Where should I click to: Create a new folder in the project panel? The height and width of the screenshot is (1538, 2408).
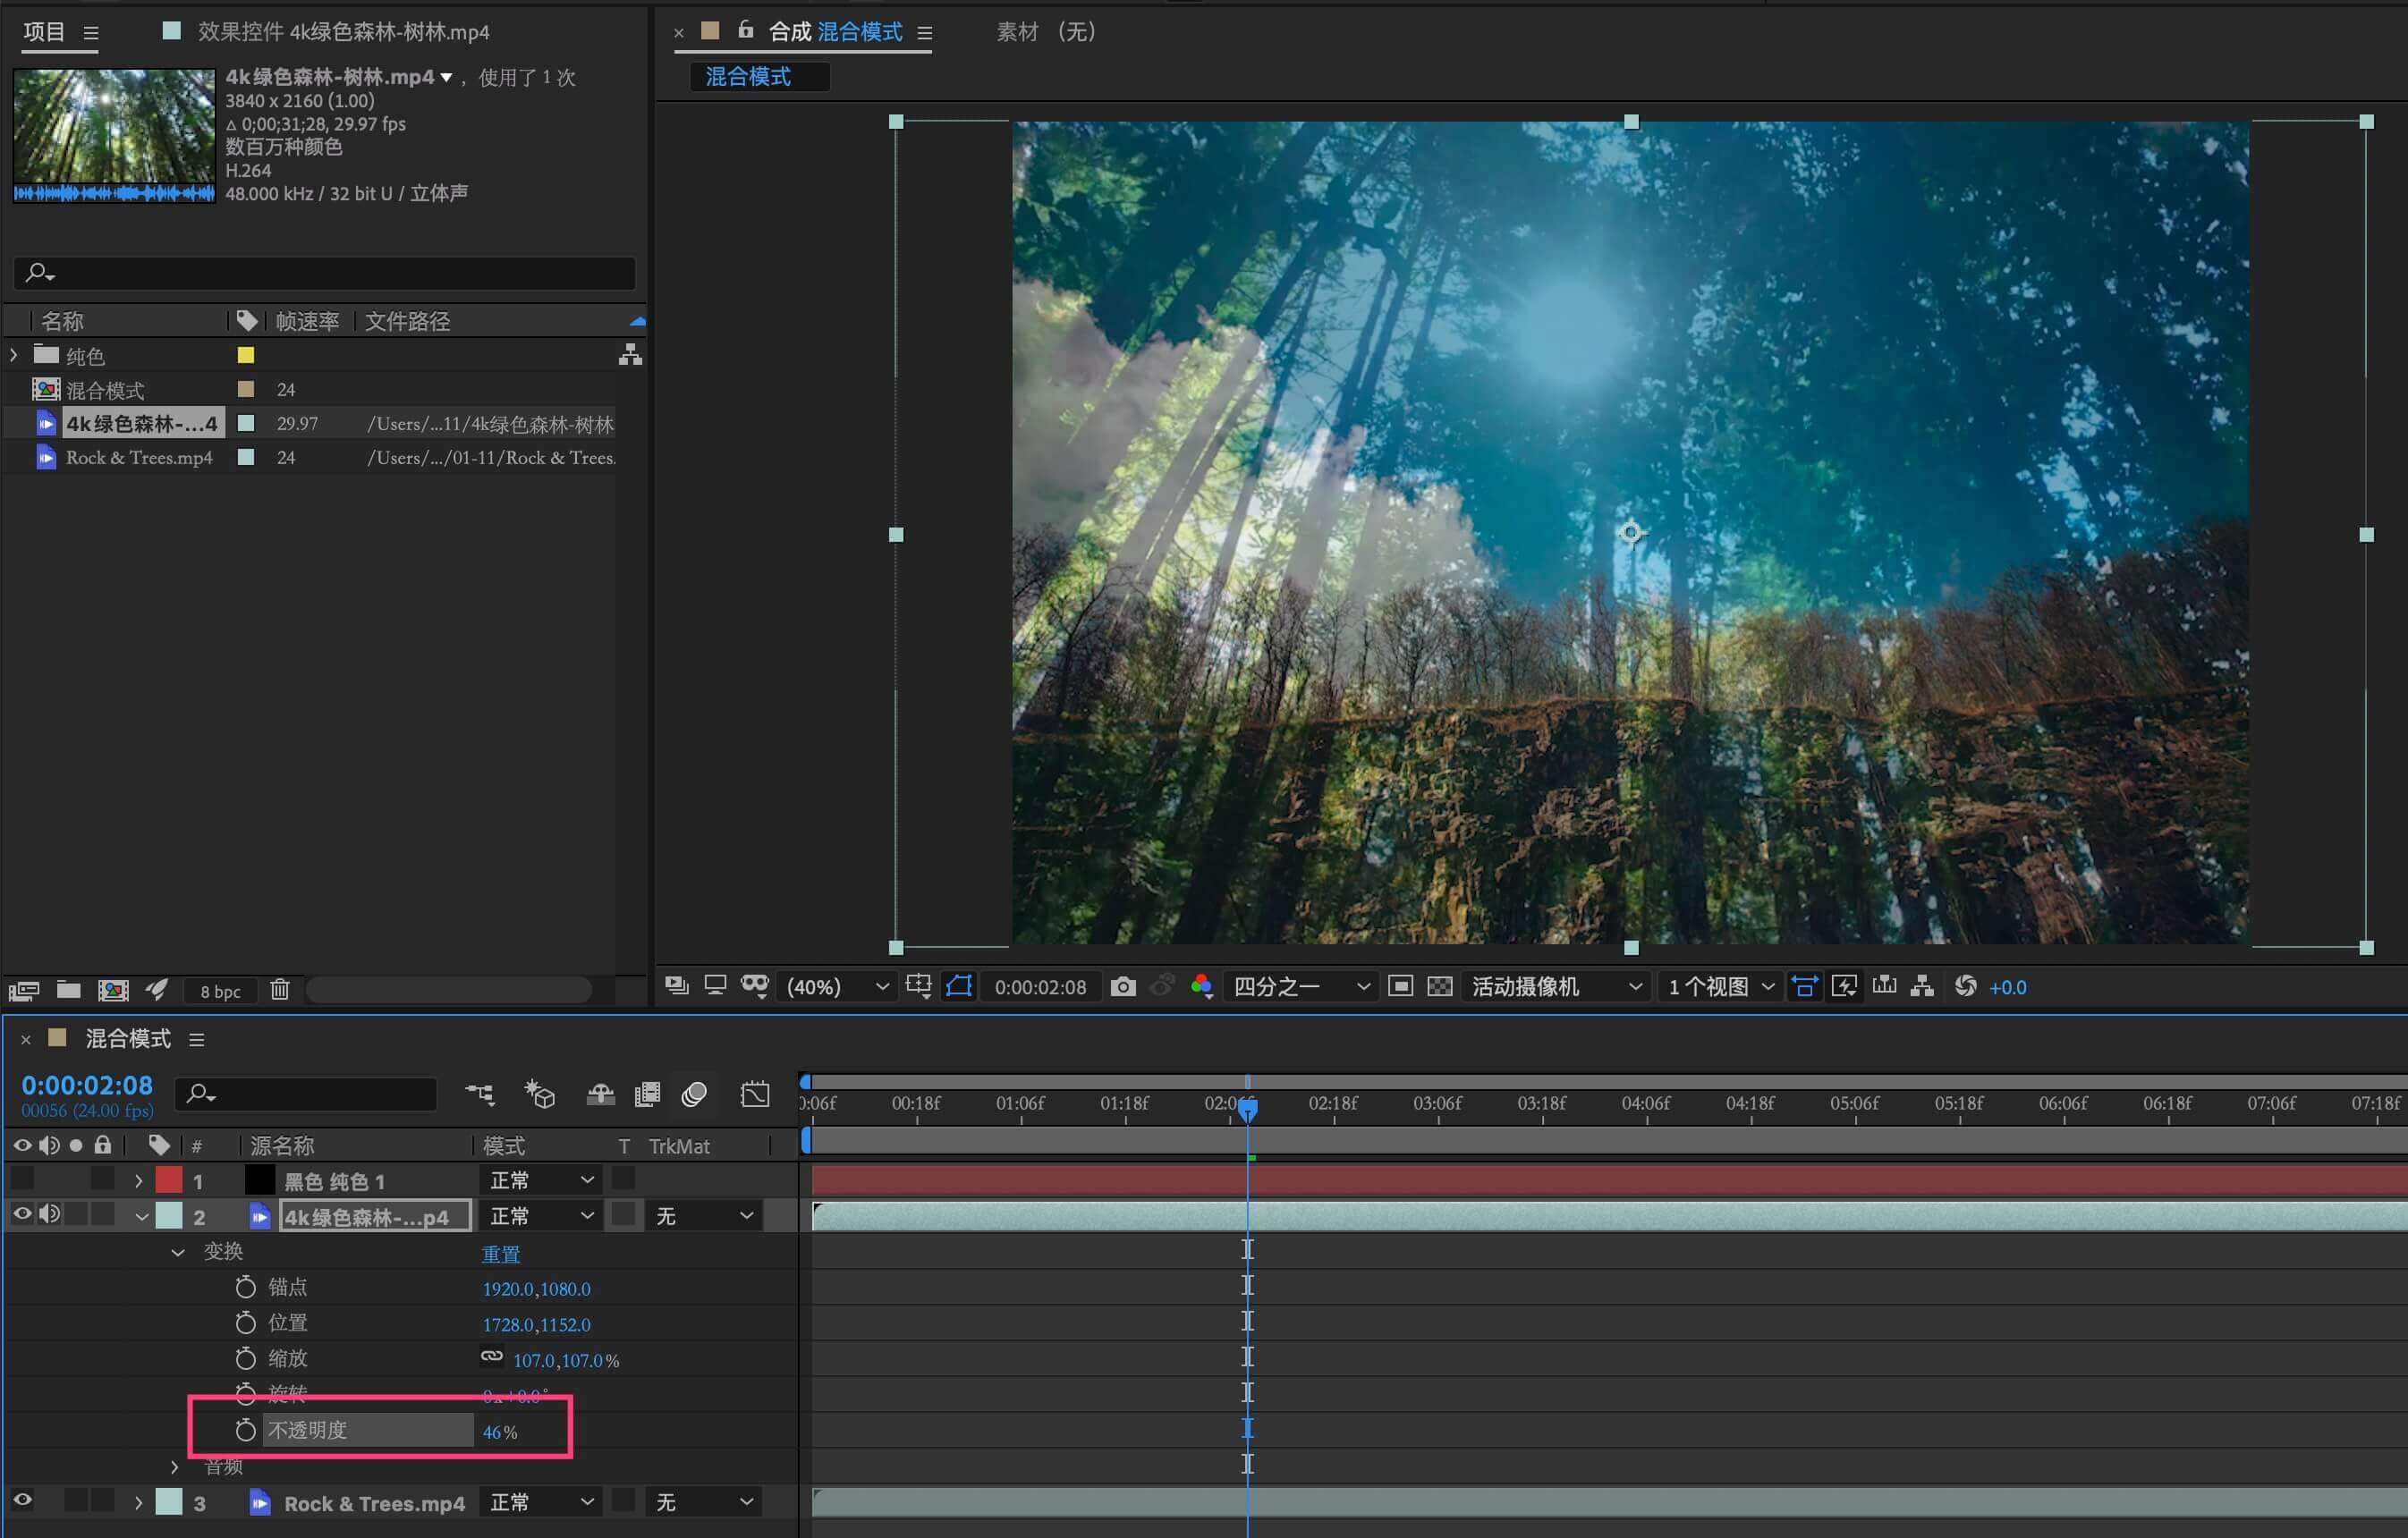point(68,991)
